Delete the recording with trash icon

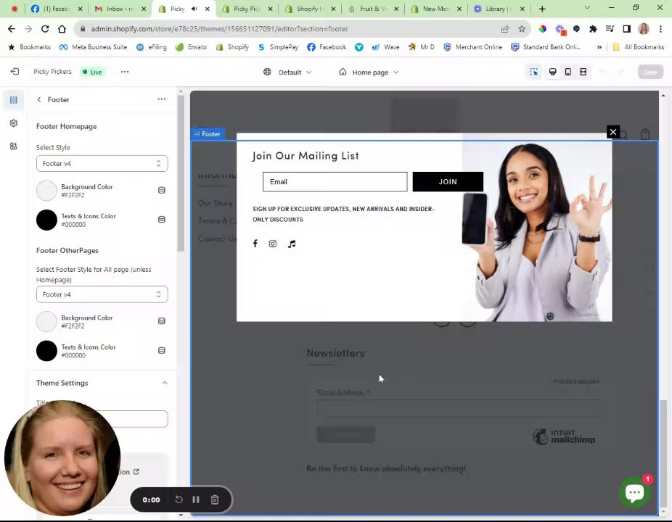tap(215, 500)
